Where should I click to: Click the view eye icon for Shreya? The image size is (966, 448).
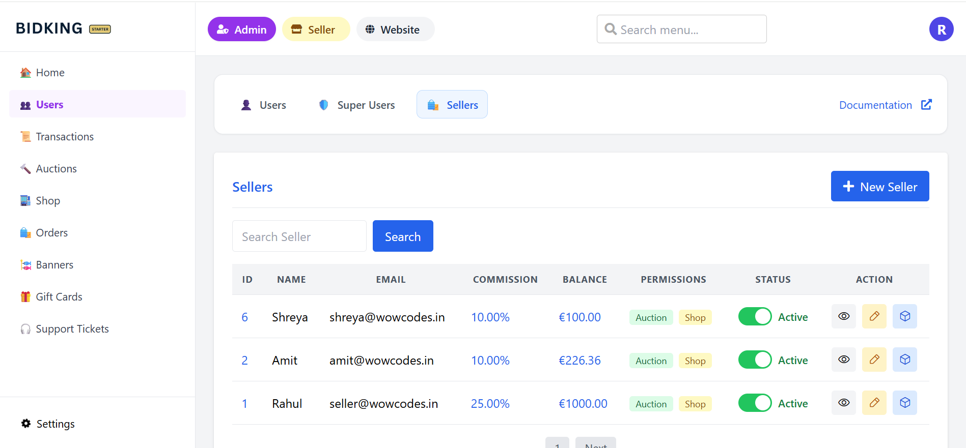click(843, 316)
